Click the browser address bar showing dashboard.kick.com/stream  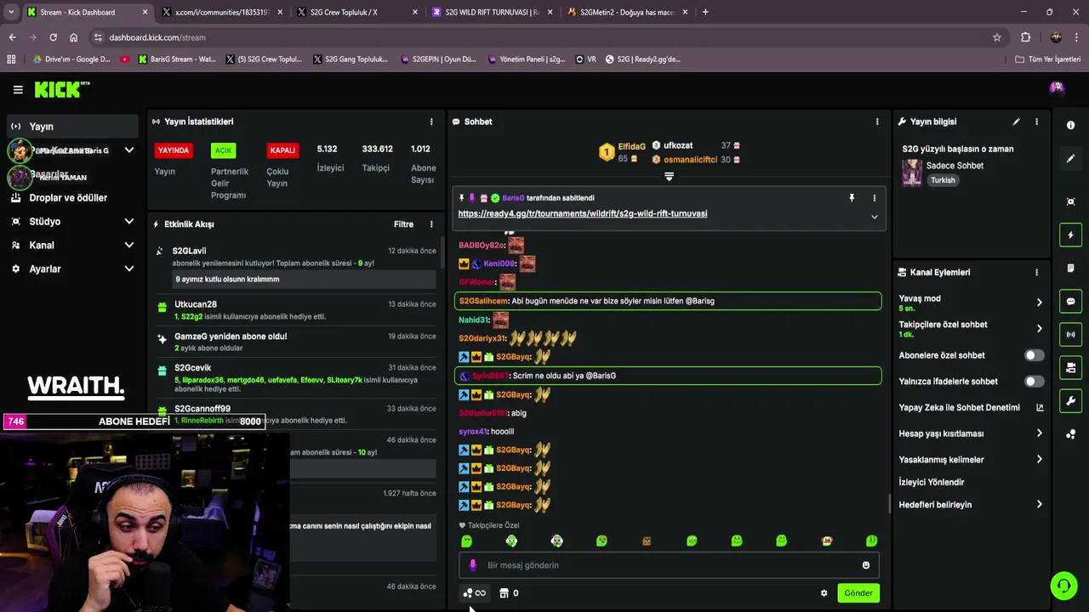click(544, 37)
